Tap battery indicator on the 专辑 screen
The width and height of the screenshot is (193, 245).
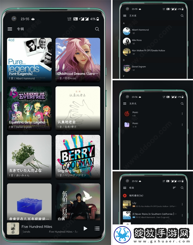98,19
